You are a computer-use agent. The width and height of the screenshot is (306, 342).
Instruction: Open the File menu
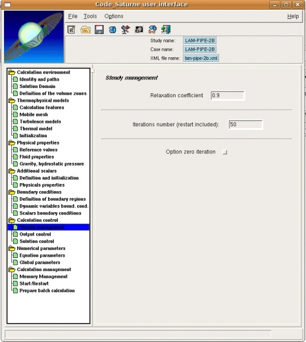pyautogui.click(x=73, y=16)
